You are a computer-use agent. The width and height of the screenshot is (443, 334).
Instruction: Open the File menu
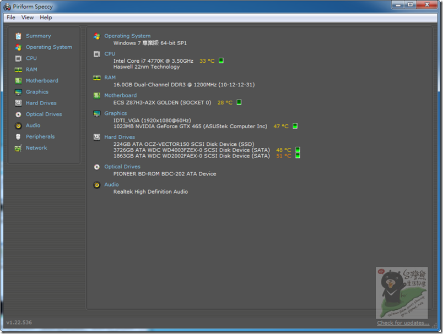[11, 18]
